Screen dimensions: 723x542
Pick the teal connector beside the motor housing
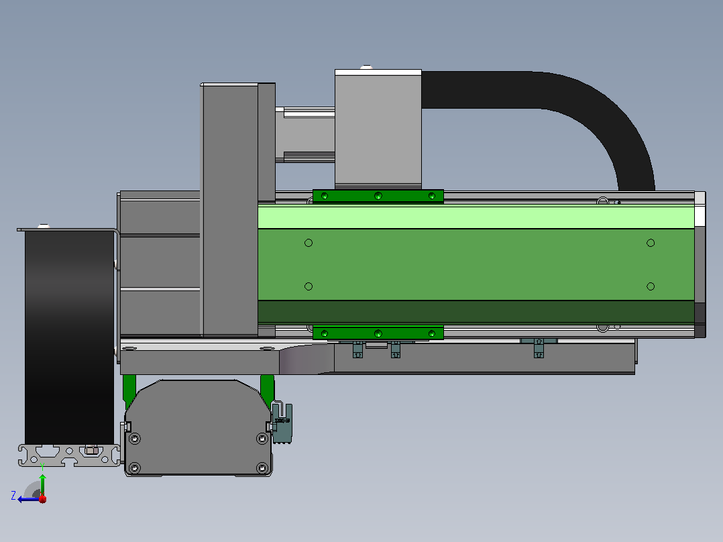(282, 423)
